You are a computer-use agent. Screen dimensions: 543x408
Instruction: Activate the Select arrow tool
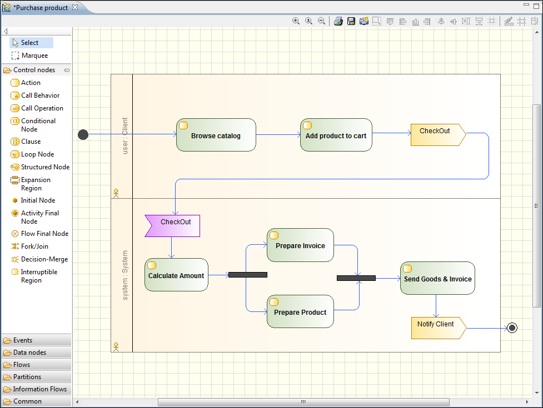[30, 43]
